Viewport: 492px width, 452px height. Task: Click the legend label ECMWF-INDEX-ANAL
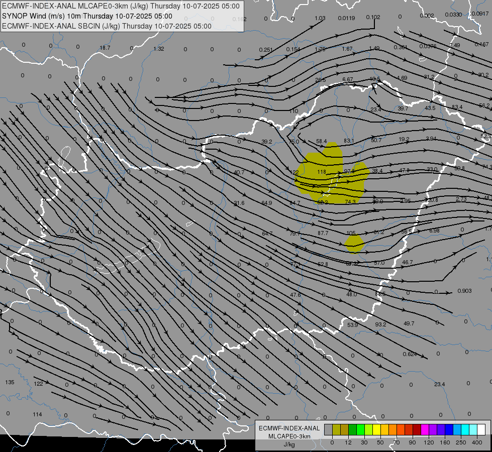pyautogui.click(x=289, y=428)
